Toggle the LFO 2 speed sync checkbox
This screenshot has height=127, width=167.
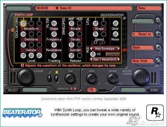click(104, 42)
